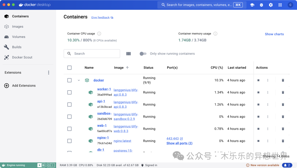Open more actions for sandbox container

(x=268, y=117)
